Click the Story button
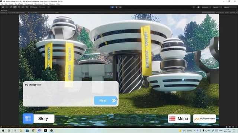This screenshot has height=133, width=238. click(43, 119)
